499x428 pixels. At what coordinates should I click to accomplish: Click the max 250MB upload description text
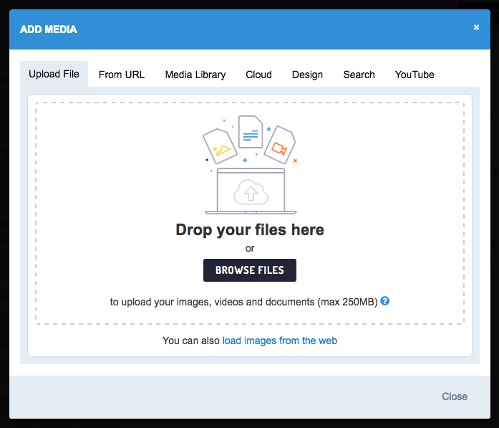pos(243,303)
